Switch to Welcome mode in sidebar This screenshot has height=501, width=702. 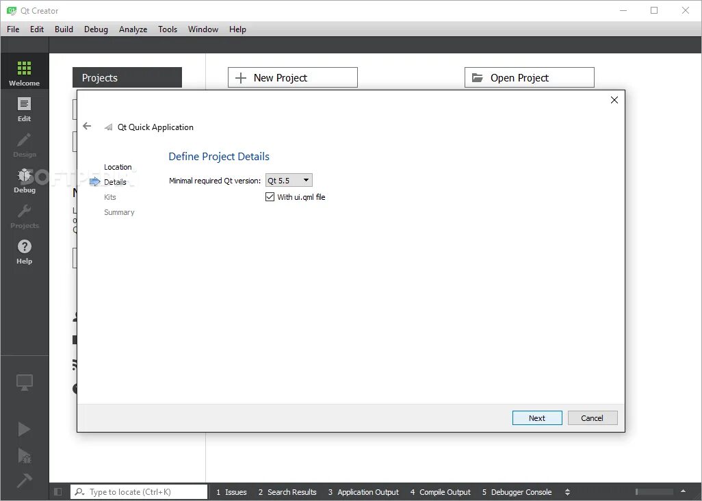(24, 72)
